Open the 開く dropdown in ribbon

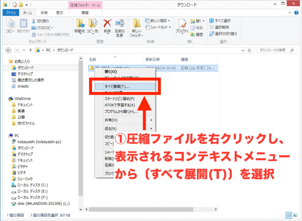(197, 21)
